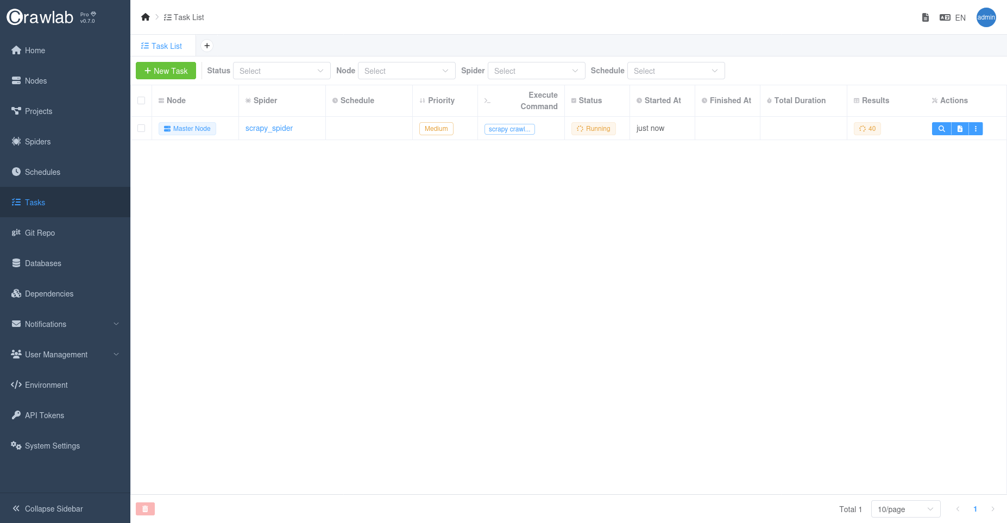Tick the select-all checkbox in table header
The image size is (1007, 523).
tap(141, 100)
